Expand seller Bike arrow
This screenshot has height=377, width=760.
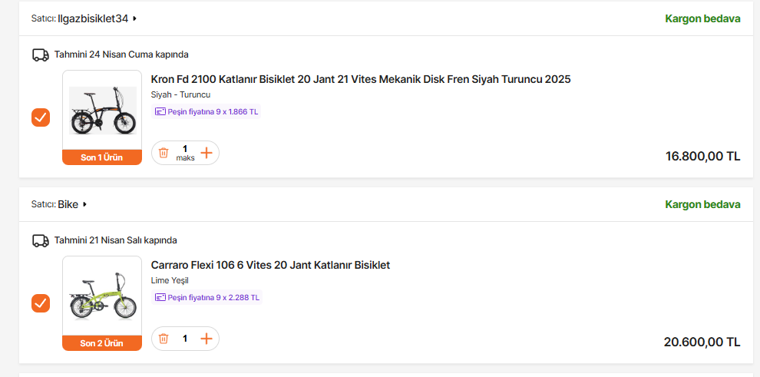coord(85,204)
